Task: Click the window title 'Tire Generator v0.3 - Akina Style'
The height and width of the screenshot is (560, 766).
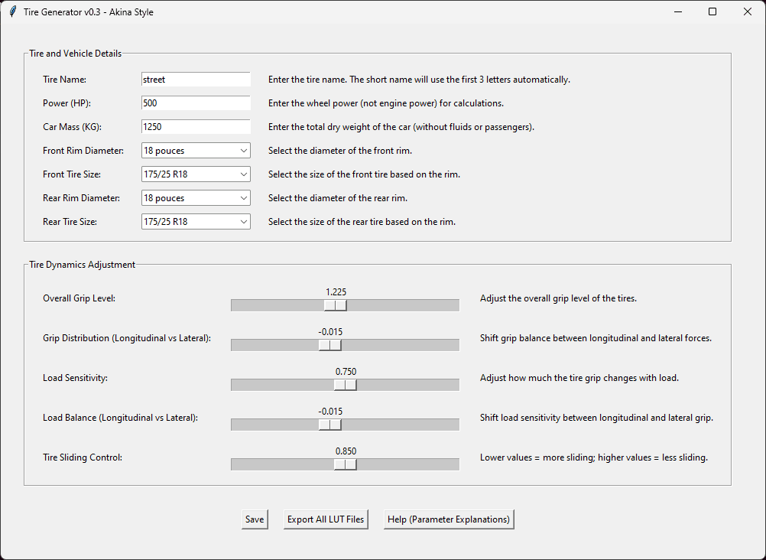Action: [89, 12]
